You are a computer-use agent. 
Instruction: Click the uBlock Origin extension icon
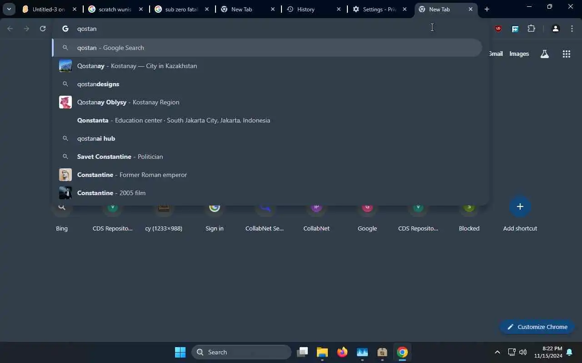tap(498, 29)
